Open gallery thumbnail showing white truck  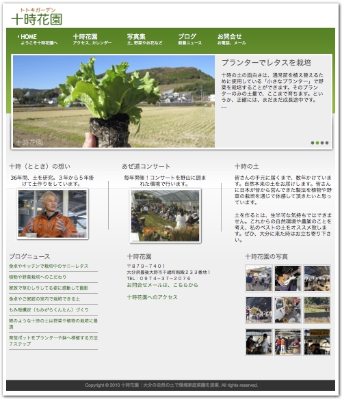tap(288, 310)
